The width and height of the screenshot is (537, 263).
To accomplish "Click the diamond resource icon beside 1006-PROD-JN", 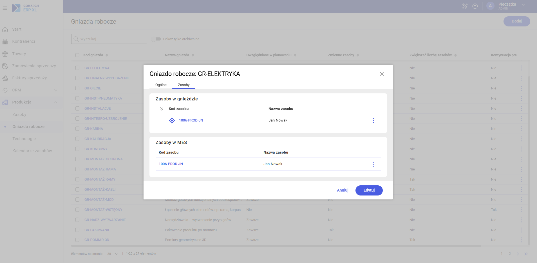I will tap(172, 120).
